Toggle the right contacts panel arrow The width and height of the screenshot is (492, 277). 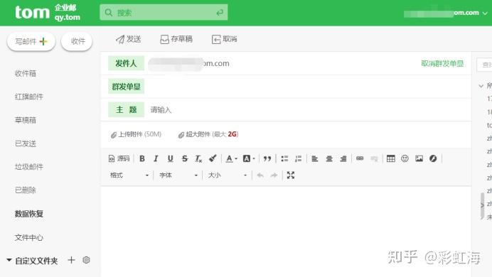coord(482,205)
